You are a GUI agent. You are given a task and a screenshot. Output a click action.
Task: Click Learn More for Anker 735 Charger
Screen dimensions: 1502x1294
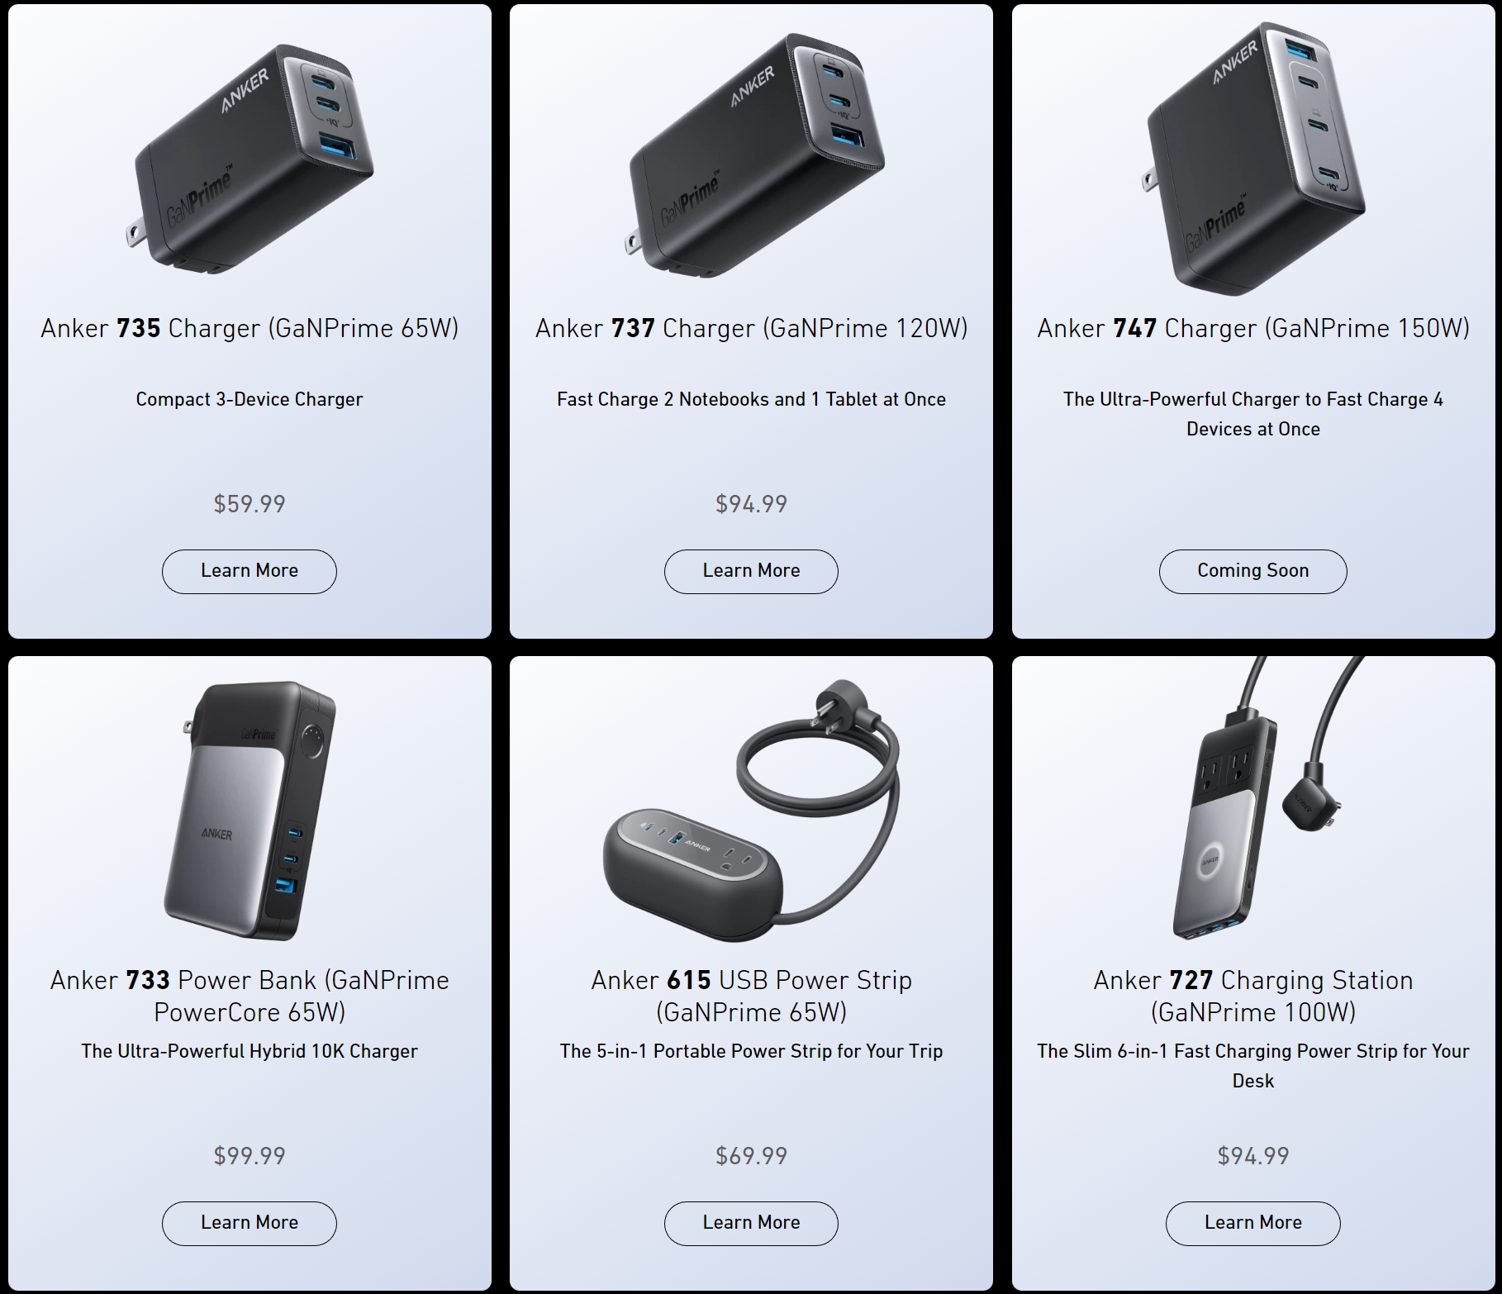249,571
